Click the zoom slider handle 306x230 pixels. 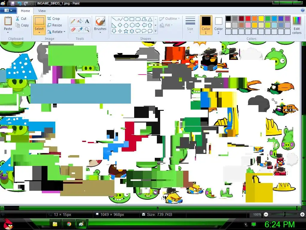284,214
